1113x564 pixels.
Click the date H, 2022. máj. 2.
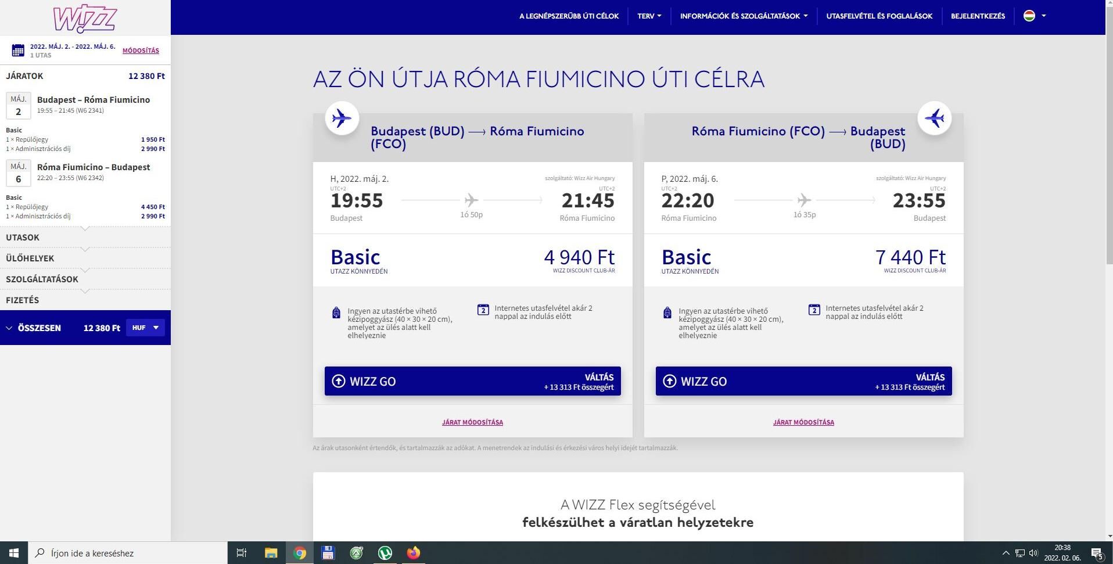pos(360,179)
